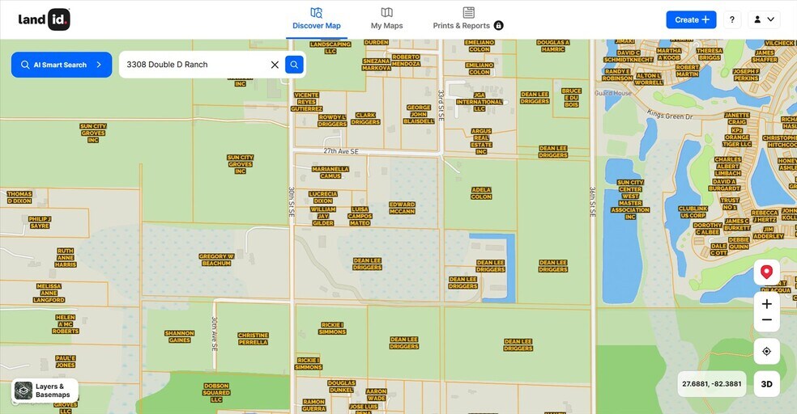Clear the search field with the X icon
This screenshot has height=414, width=797.
275,65
